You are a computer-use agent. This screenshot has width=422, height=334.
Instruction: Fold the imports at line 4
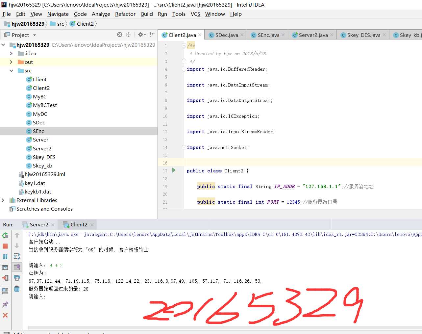184,69
